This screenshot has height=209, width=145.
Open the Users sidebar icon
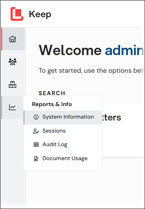(12, 62)
